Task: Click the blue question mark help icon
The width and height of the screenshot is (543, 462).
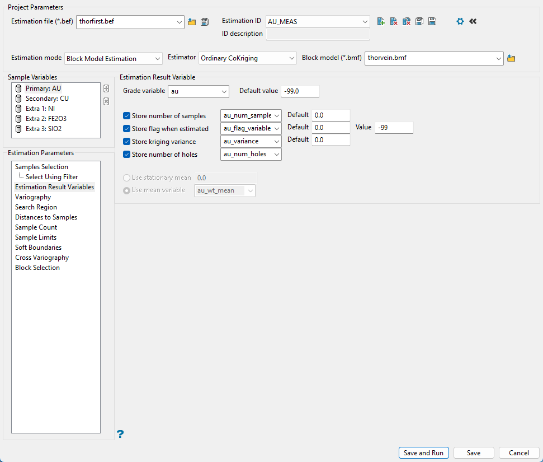Action: coord(120,433)
